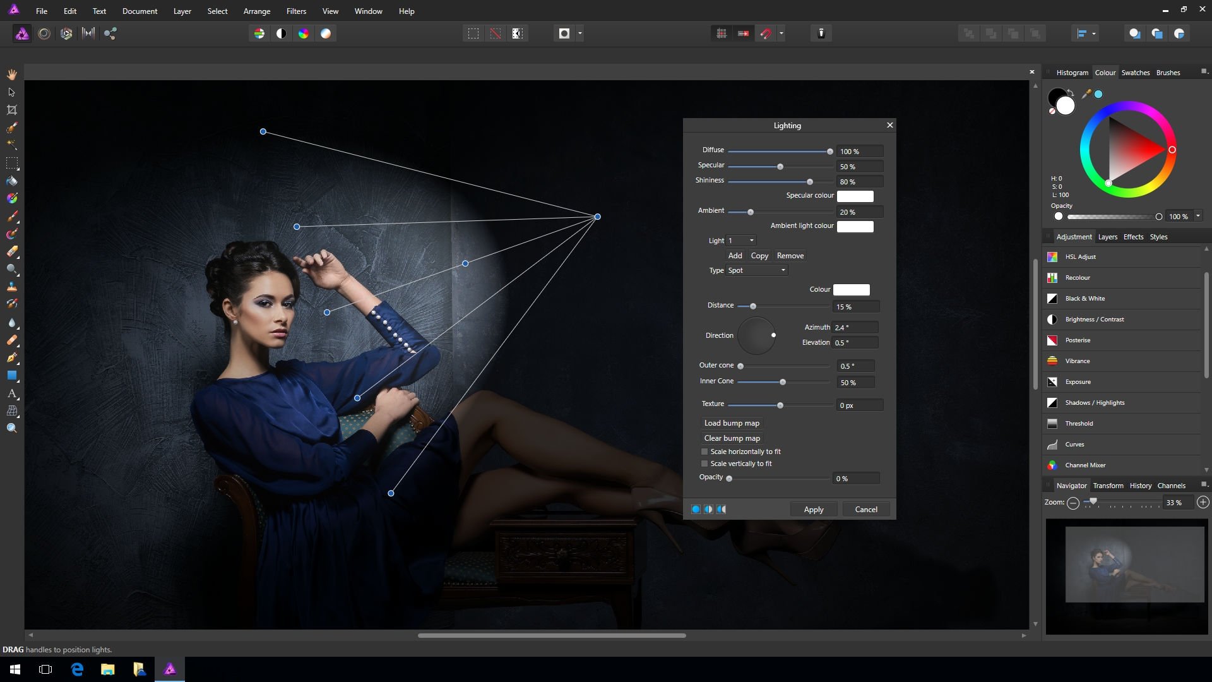Select light Type spot dropdown arrow
Viewport: 1212px width, 682px height.
click(x=783, y=270)
